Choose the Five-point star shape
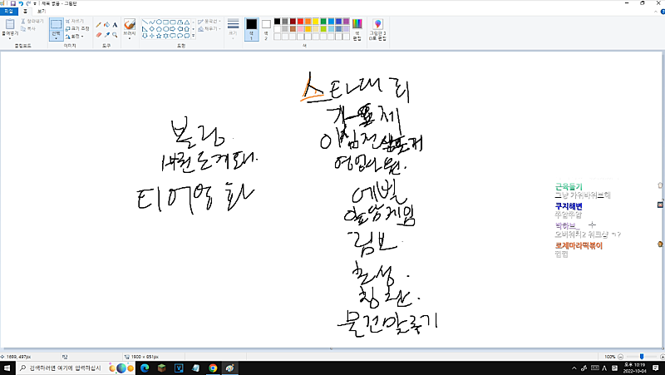The width and height of the screenshot is (665, 375). click(x=159, y=36)
